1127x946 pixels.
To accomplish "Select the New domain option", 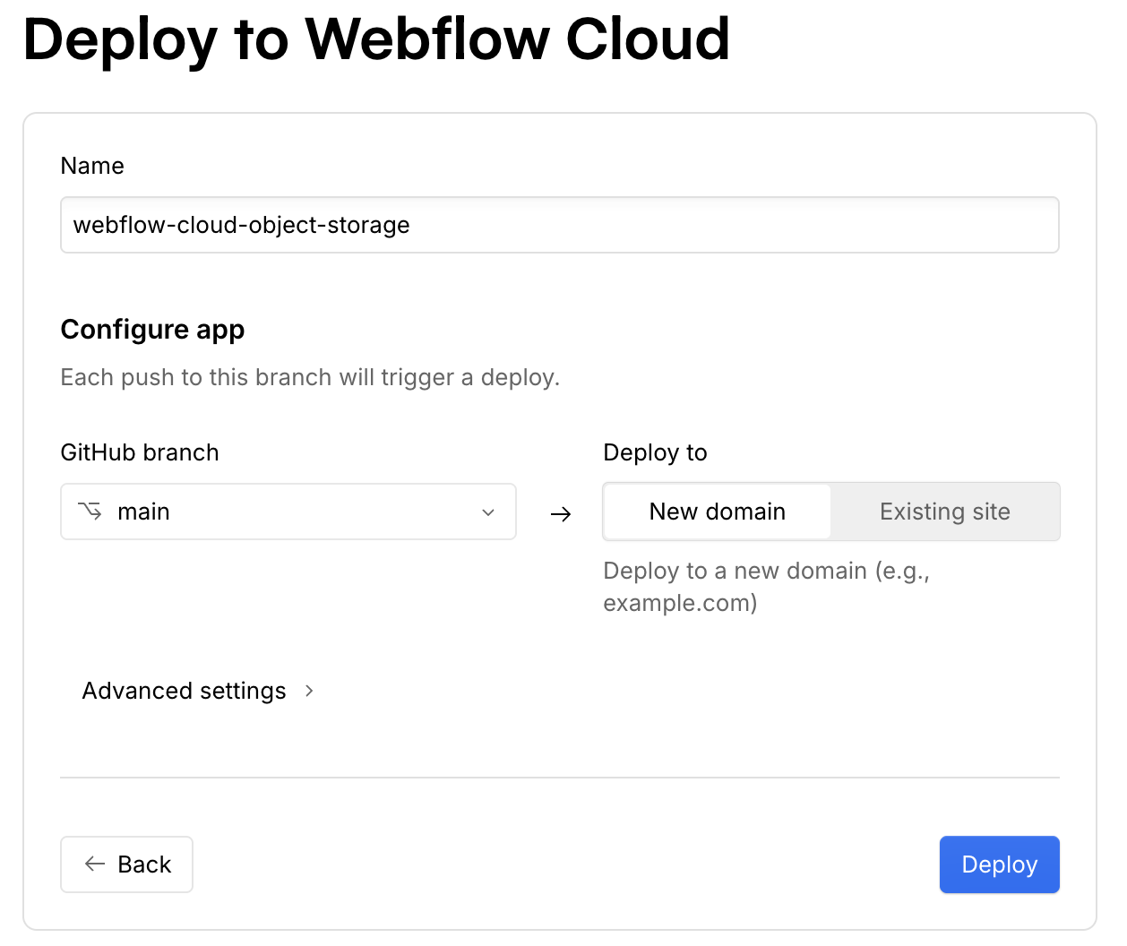I will click(x=717, y=512).
